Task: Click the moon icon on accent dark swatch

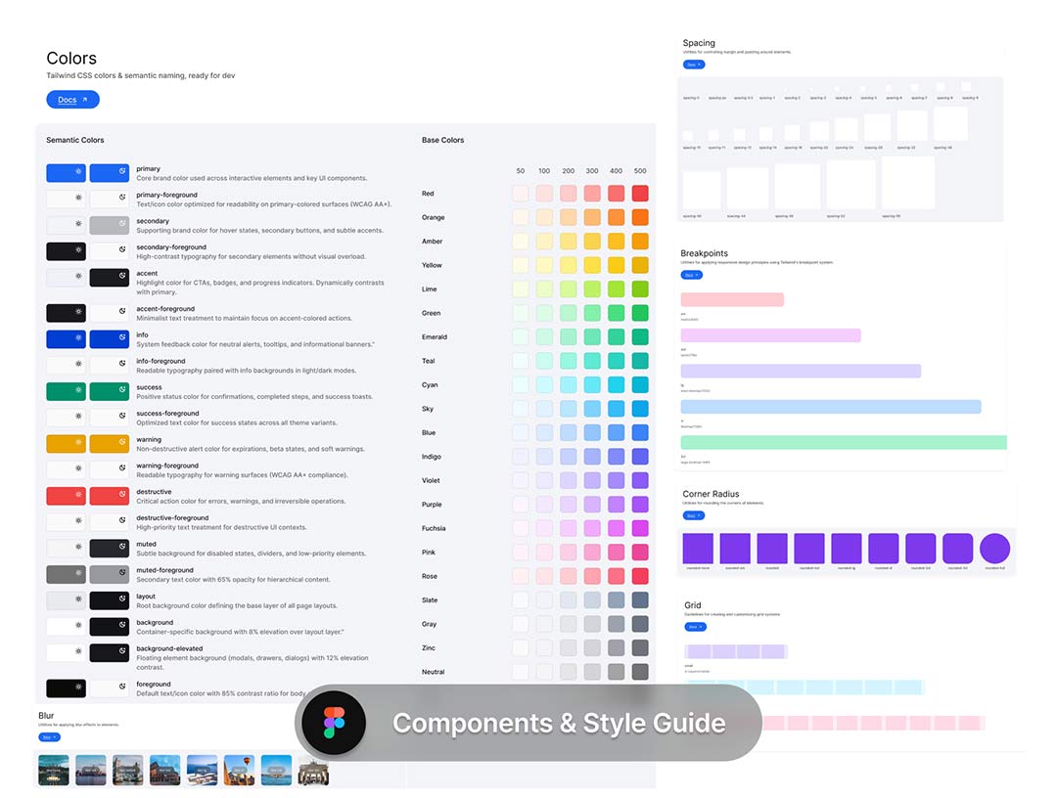Action: [x=122, y=278]
